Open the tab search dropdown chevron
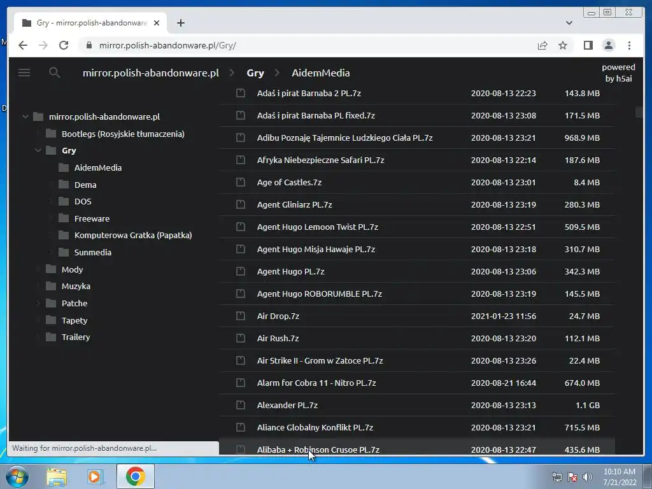This screenshot has height=489, width=652. (x=569, y=23)
